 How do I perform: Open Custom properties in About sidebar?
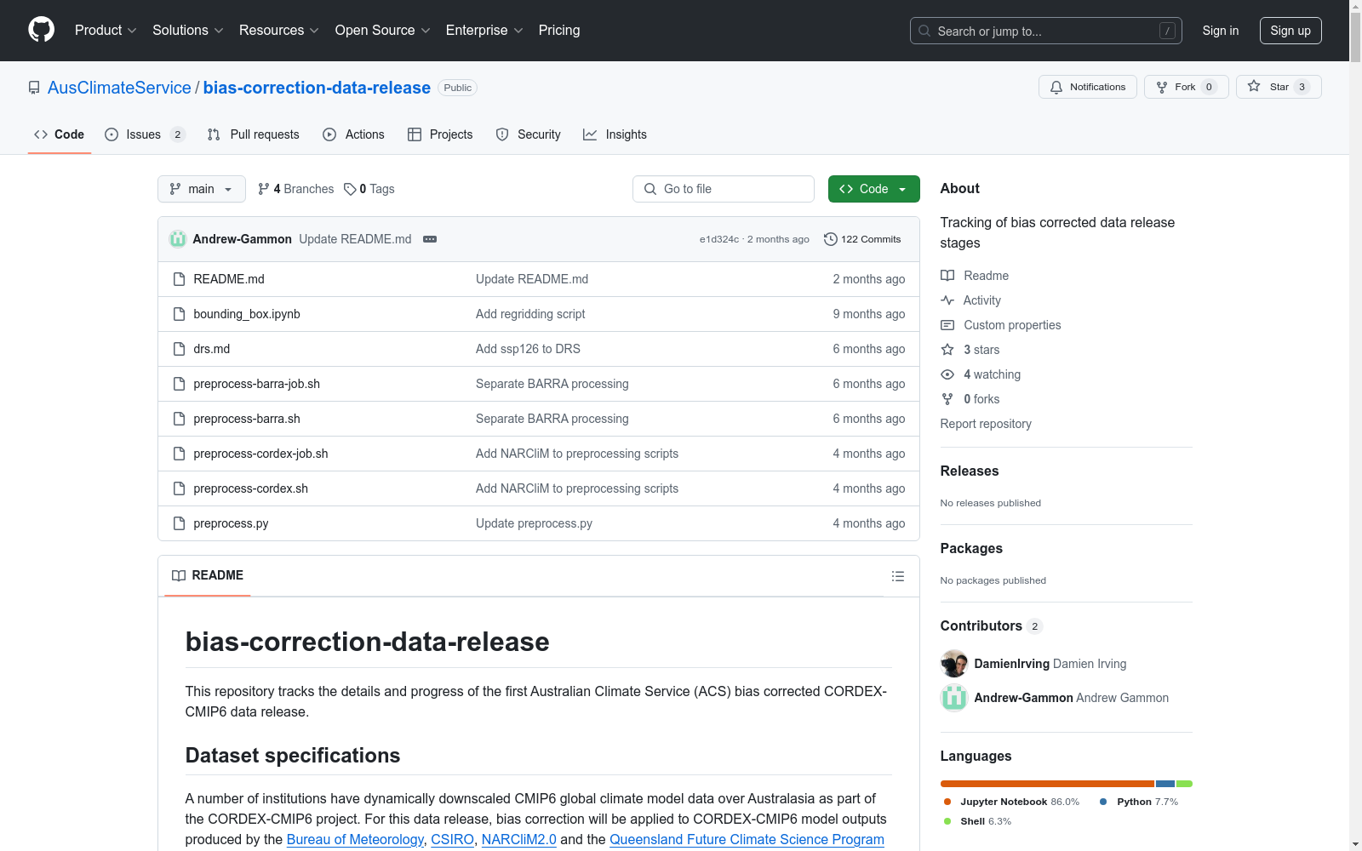1001,325
